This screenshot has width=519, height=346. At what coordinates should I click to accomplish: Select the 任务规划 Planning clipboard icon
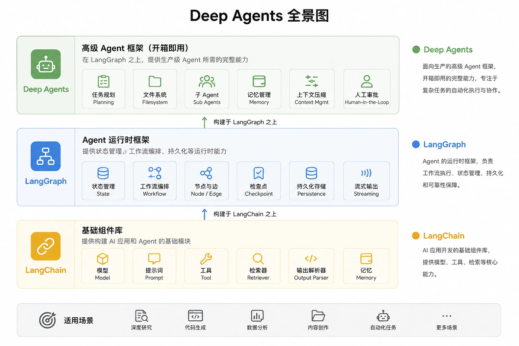point(103,81)
